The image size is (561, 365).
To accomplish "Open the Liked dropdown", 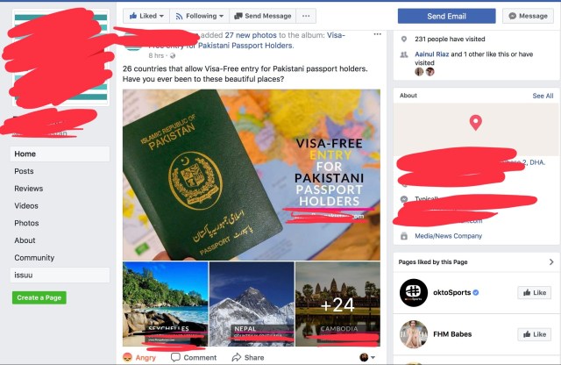I will tap(146, 16).
